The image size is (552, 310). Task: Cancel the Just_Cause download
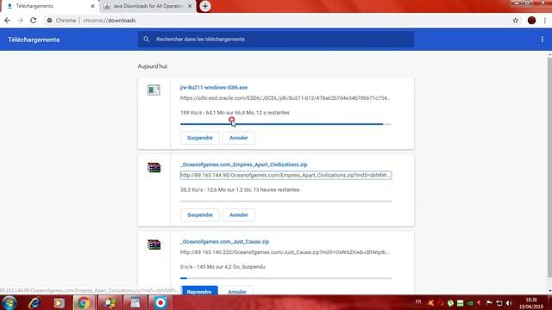point(237,290)
